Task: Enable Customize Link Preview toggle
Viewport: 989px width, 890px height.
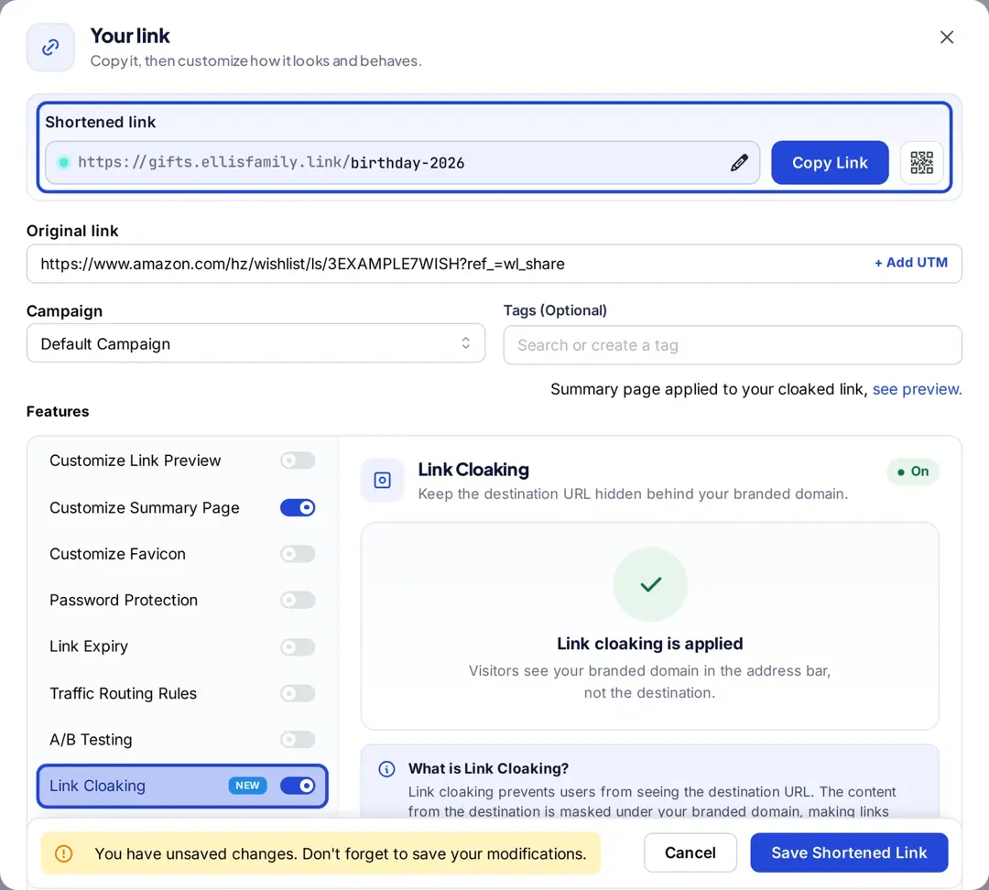Action: (x=298, y=461)
